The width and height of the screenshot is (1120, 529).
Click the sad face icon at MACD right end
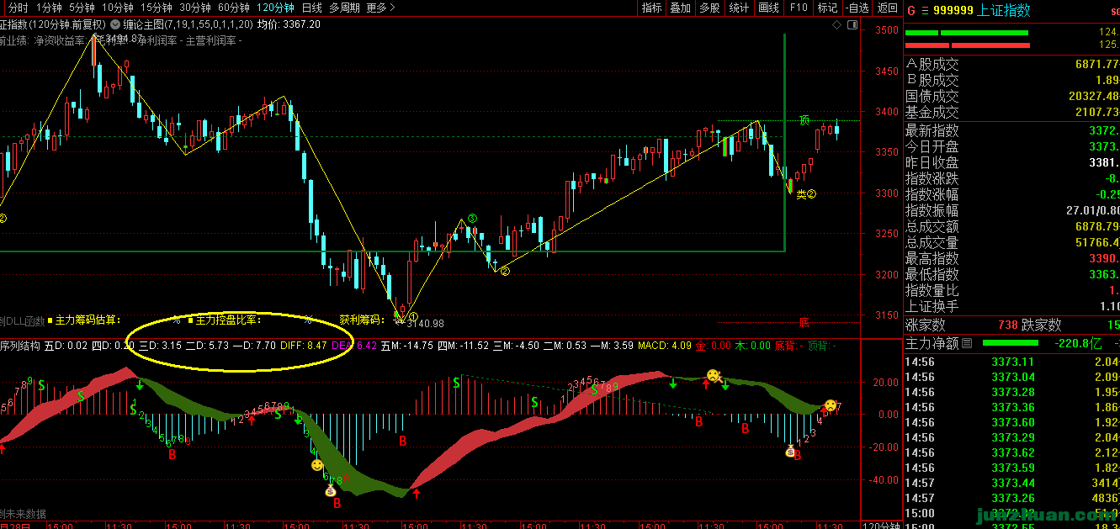pos(831,405)
